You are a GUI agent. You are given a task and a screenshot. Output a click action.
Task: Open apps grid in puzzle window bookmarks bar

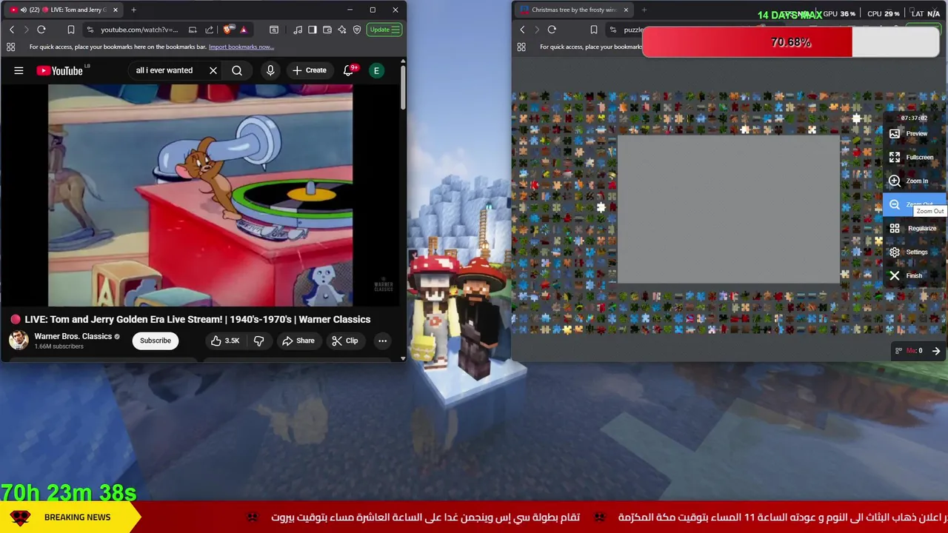tap(521, 47)
